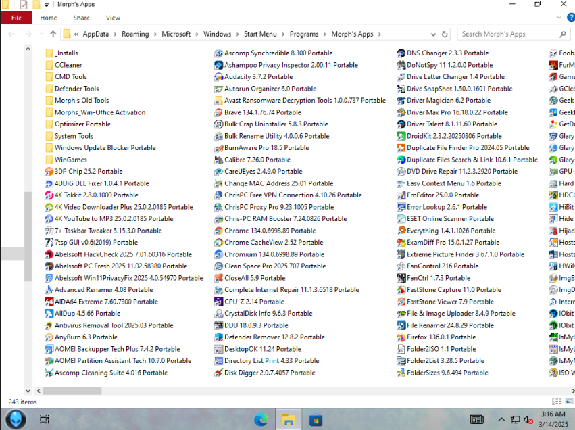Click the 7tsp GUI v0.6(2019) icon

[49, 243]
